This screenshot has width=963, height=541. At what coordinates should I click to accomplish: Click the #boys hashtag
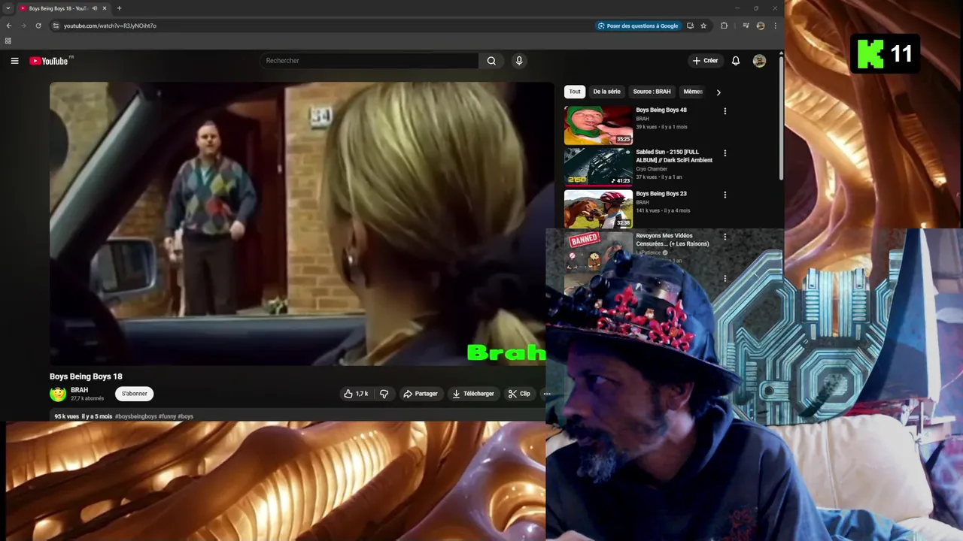click(x=186, y=416)
